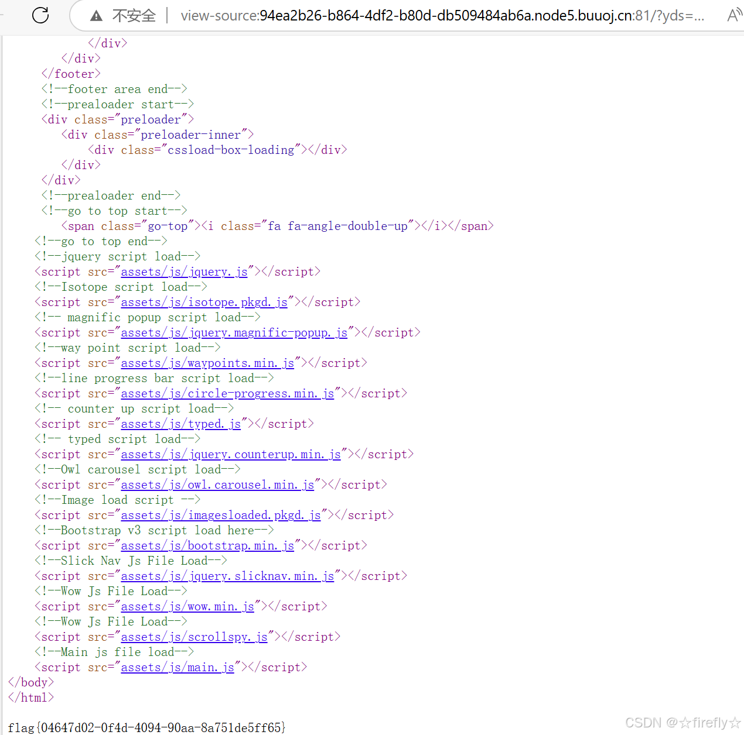Image resolution: width=744 pixels, height=735 pixels.
Task: Open the owl.carousel.min.js link
Action: click(x=217, y=485)
